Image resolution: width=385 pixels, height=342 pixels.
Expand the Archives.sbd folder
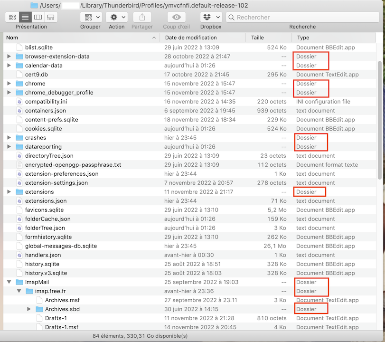click(x=29, y=309)
